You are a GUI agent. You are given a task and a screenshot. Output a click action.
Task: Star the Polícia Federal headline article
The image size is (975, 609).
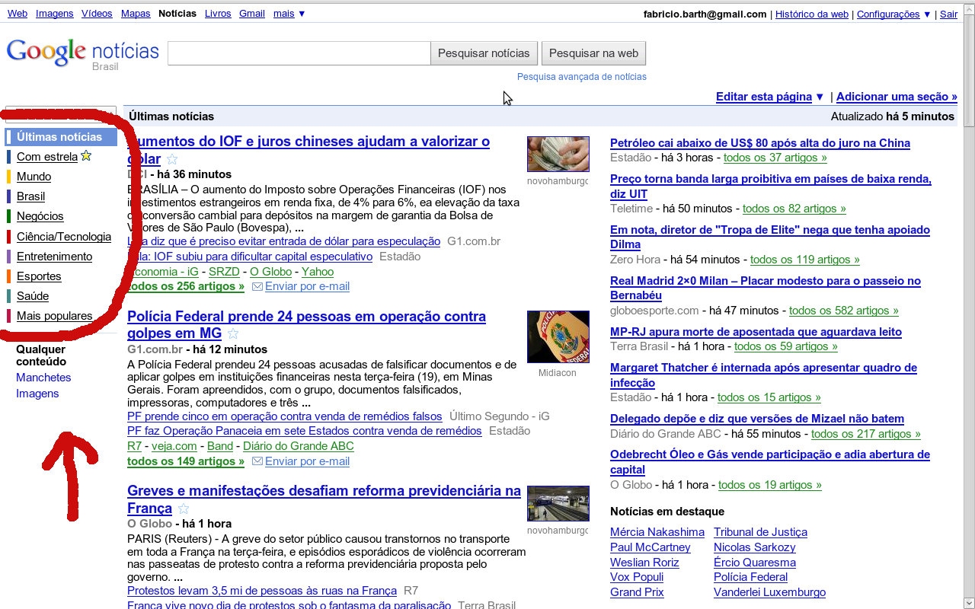233,333
